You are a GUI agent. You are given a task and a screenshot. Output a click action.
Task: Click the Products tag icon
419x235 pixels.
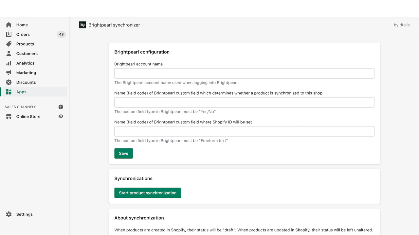tap(9, 44)
